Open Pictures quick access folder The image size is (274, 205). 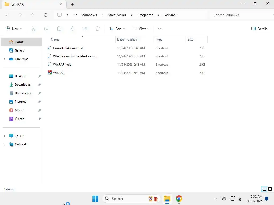coord(20,102)
